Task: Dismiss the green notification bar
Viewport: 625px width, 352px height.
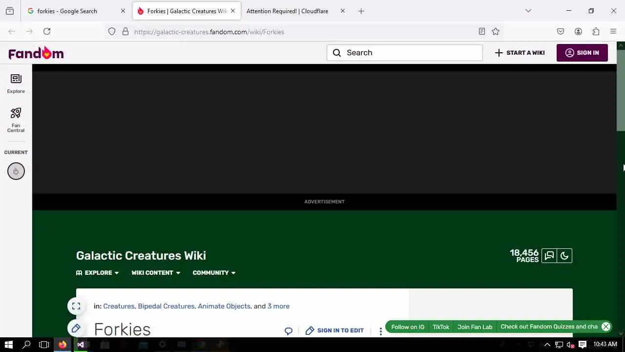Action: pyautogui.click(x=606, y=327)
